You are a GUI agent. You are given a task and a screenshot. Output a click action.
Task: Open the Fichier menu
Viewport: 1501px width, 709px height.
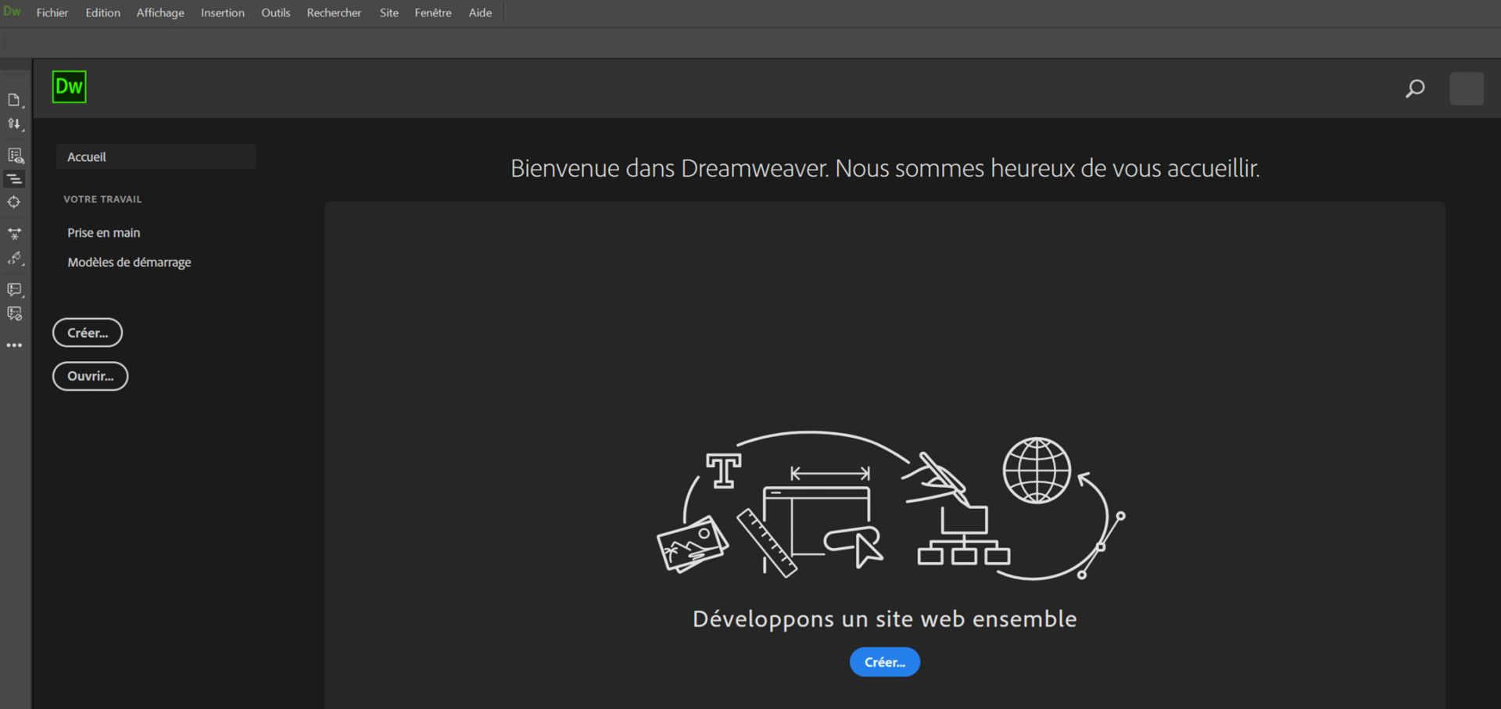(x=52, y=12)
